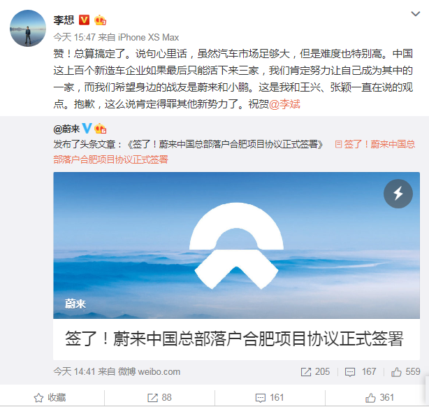This screenshot has width=429, height=407.
Task: Open the original post's comments showing 167
Action: [x=361, y=372]
